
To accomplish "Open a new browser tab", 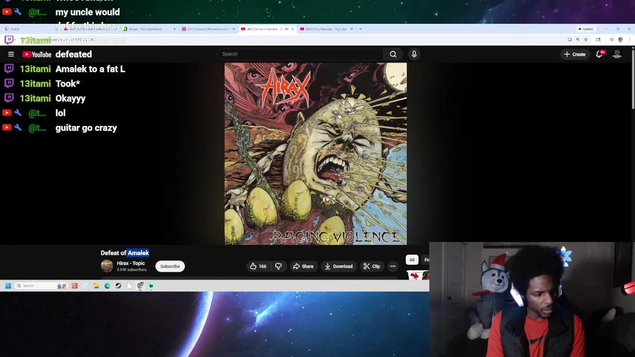I will pos(361,29).
